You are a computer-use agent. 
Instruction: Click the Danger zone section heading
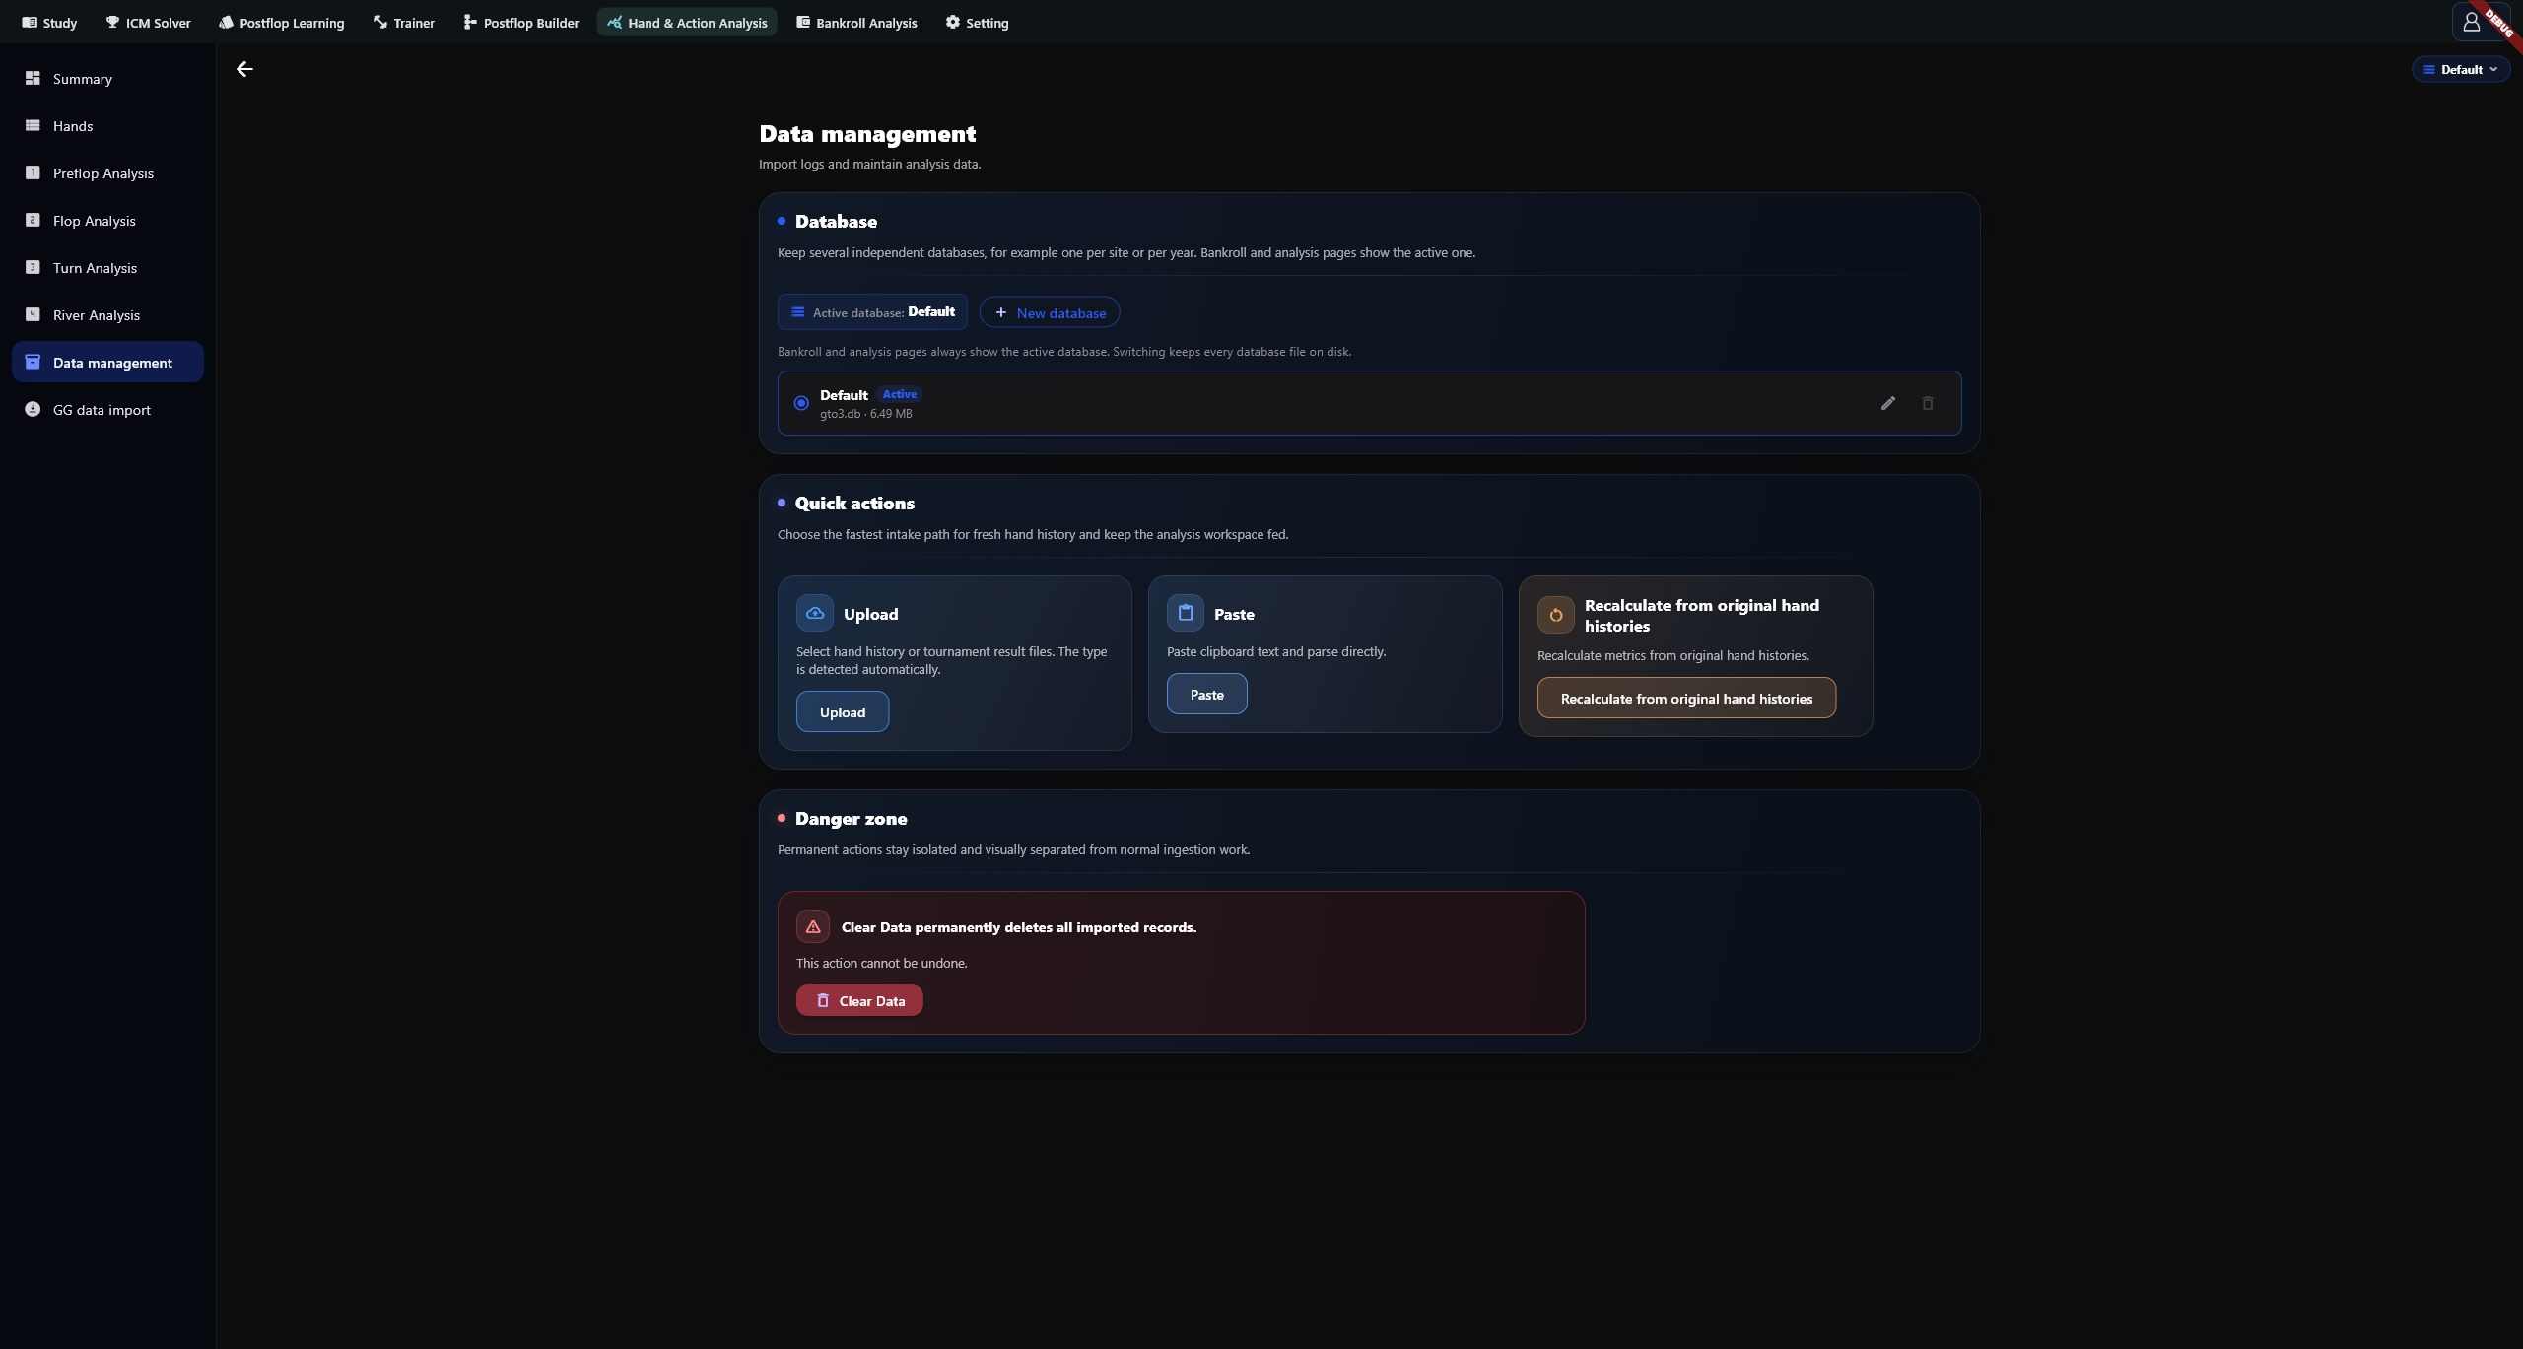pyautogui.click(x=852, y=819)
